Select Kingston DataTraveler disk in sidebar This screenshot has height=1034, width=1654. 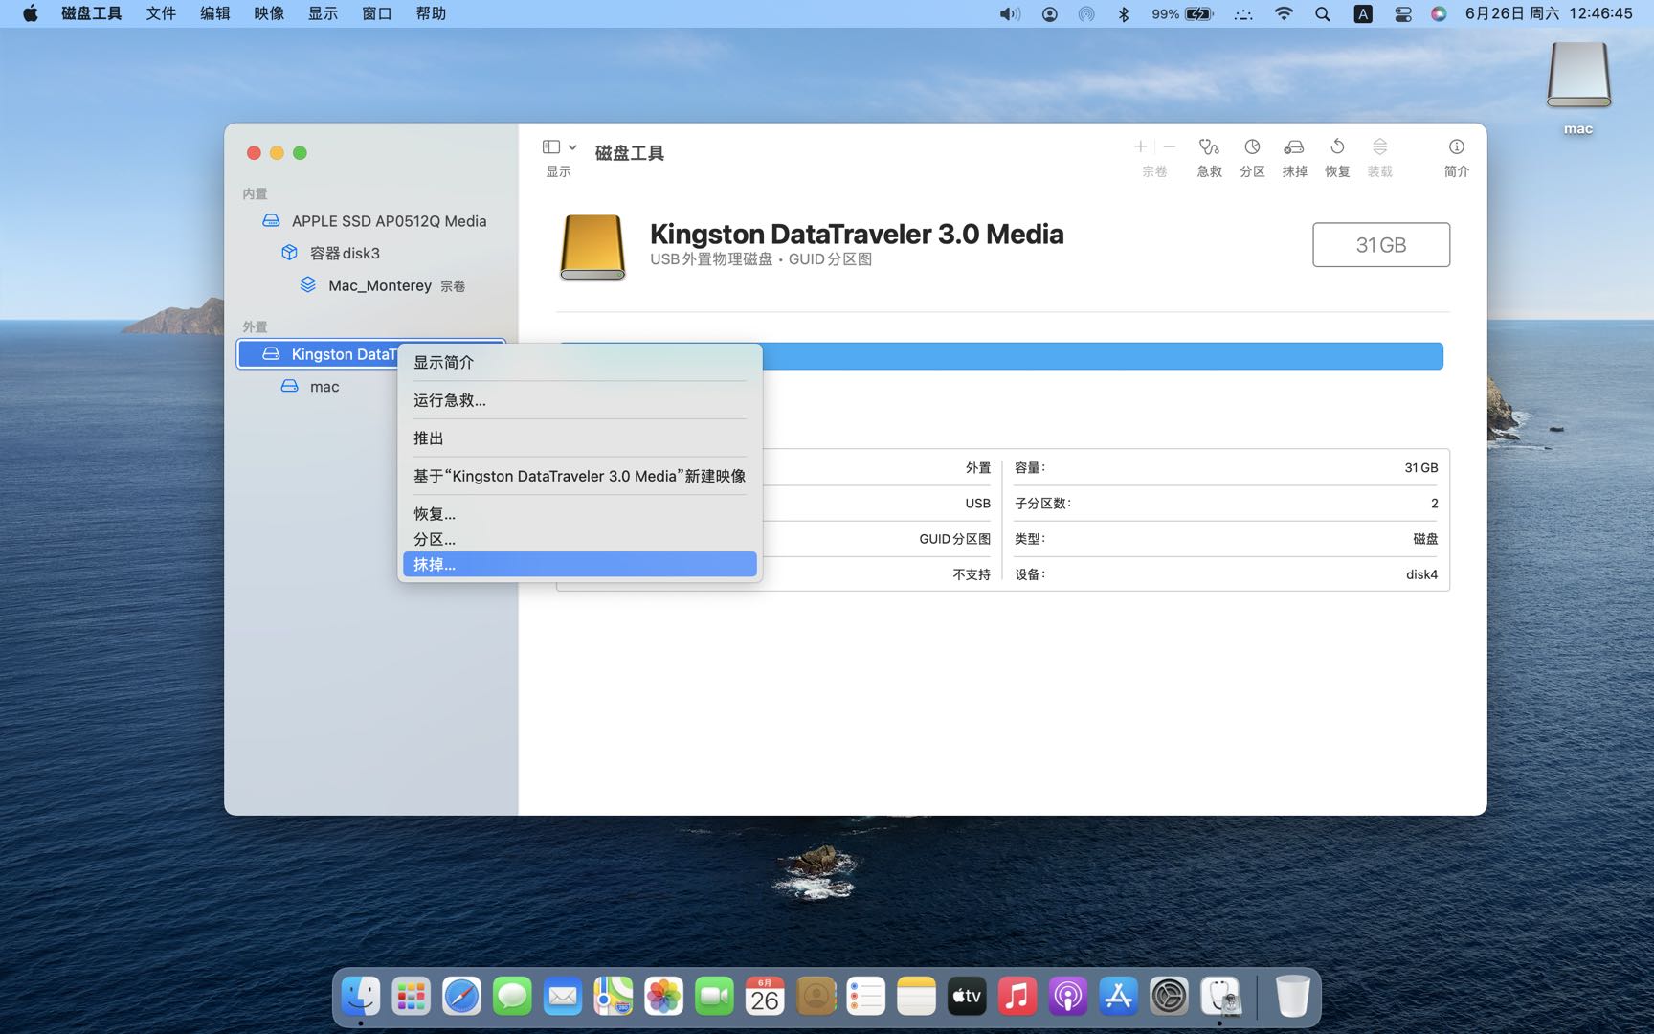(318, 354)
